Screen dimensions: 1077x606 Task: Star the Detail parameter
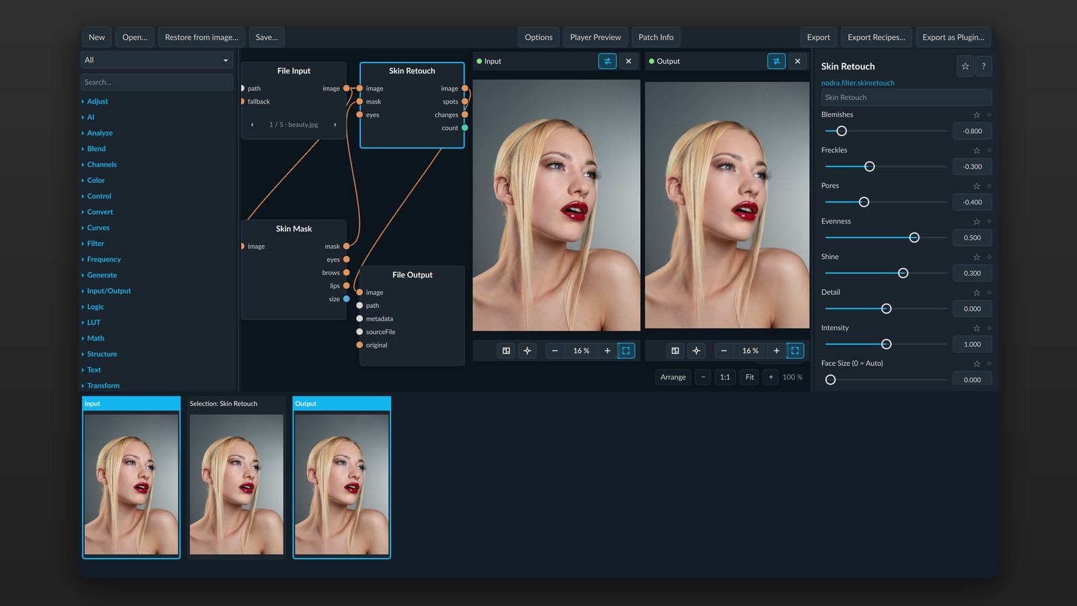[977, 293]
